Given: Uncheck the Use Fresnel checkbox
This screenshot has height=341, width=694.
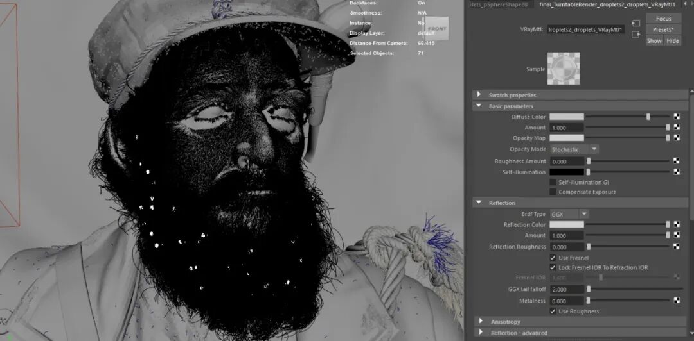Looking at the screenshot, I should (553, 258).
